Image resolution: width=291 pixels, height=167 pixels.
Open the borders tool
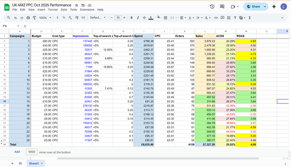pyautogui.click(x=165, y=18)
